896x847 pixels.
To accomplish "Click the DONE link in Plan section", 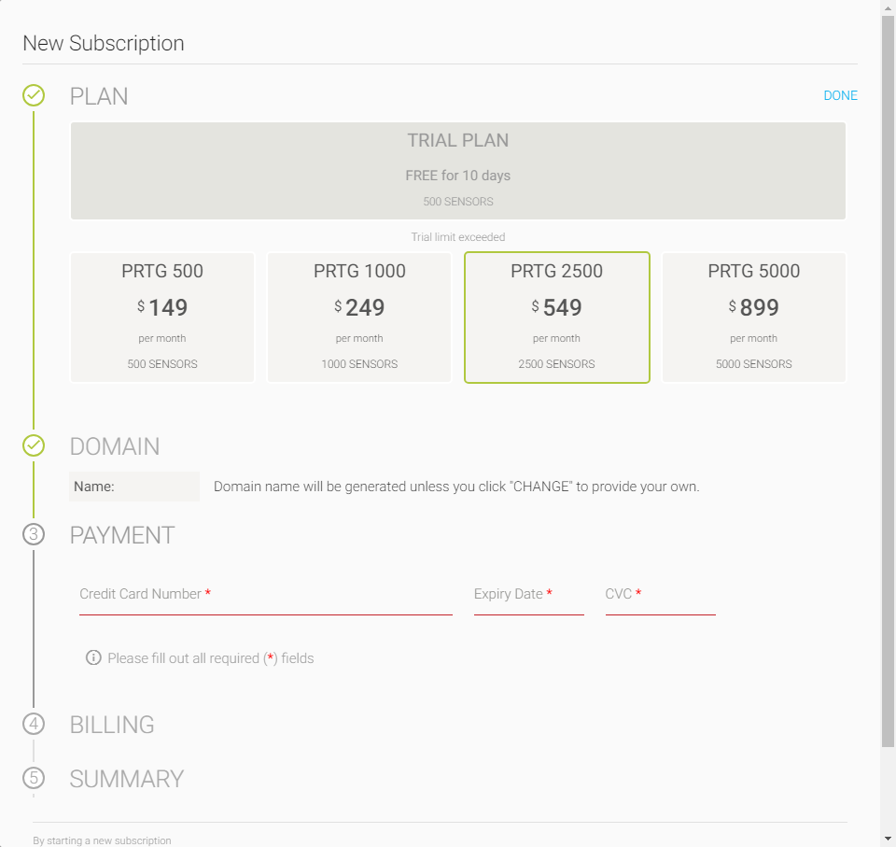I will click(x=840, y=96).
